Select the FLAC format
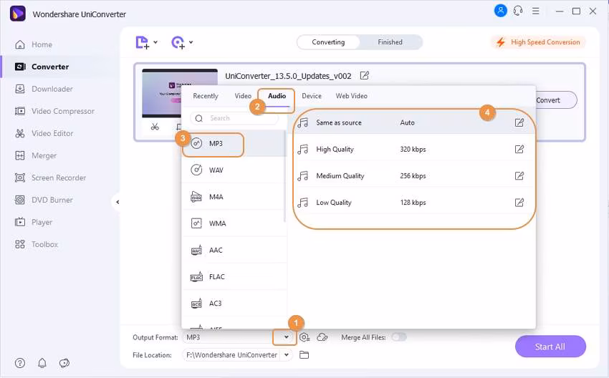The width and height of the screenshot is (609, 378). click(234, 277)
